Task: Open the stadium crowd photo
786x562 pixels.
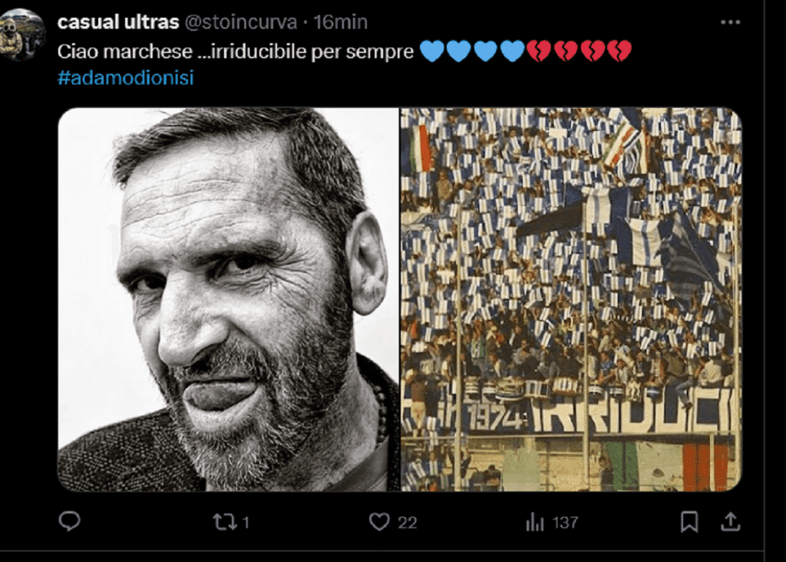Action: pos(571,299)
